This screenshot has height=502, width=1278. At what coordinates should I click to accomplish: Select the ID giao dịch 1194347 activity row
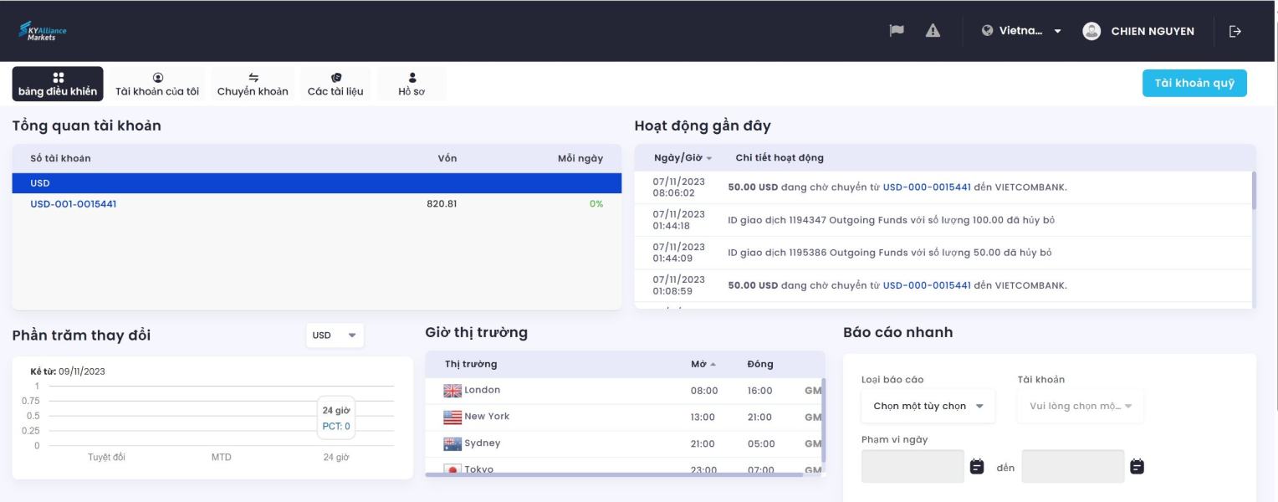[943, 220]
